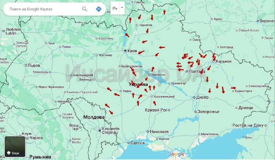Click the Львов city label
Image resolution: width=275 pixels, height=160 pixels.
tap(34, 65)
